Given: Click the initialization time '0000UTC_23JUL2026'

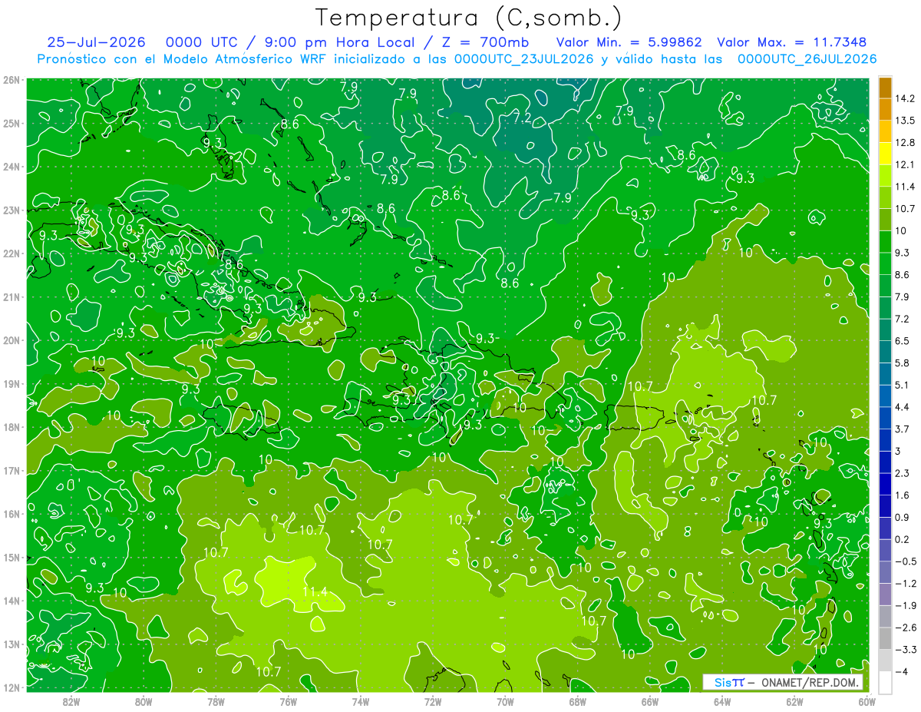Looking at the screenshot, I should point(524,59).
